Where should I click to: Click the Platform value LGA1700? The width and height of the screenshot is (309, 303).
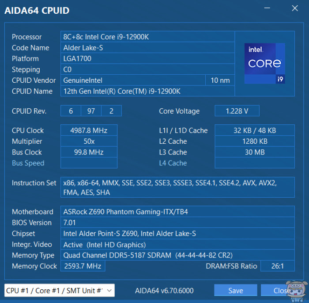147,58
